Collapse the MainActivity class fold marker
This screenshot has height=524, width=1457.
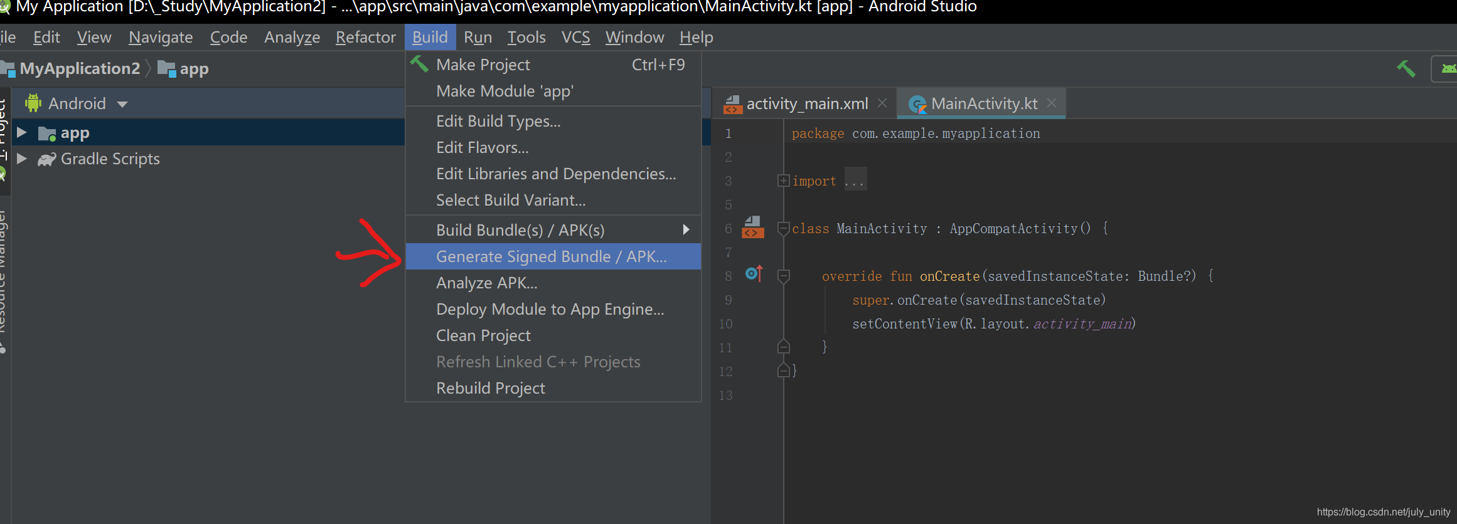point(783,228)
